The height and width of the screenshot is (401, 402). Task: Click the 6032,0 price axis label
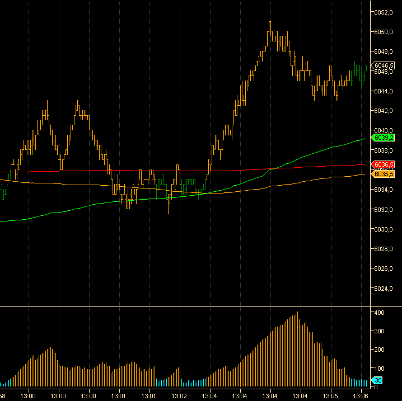pos(384,210)
